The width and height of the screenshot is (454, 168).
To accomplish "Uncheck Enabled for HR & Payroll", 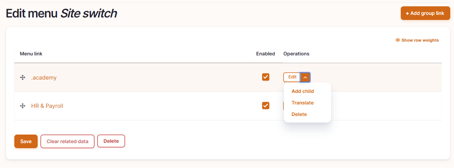I will (x=265, y=106).
